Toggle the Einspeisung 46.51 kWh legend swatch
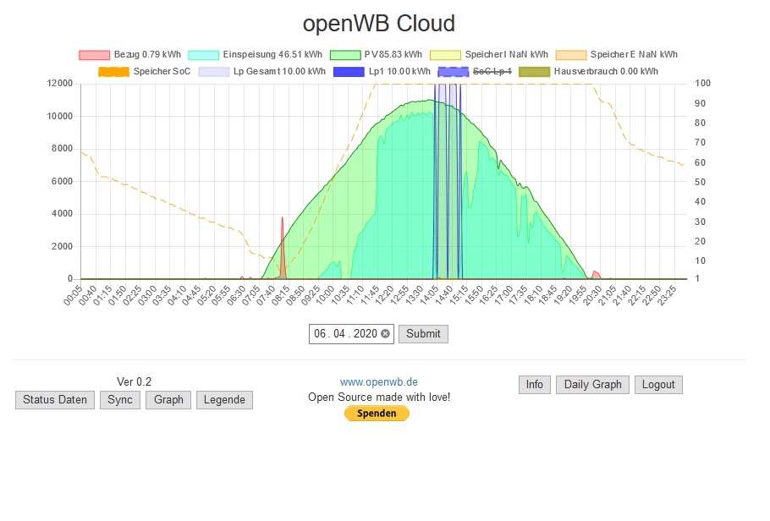The height and width of the screenshot is (521, 770). pos(203,55)
